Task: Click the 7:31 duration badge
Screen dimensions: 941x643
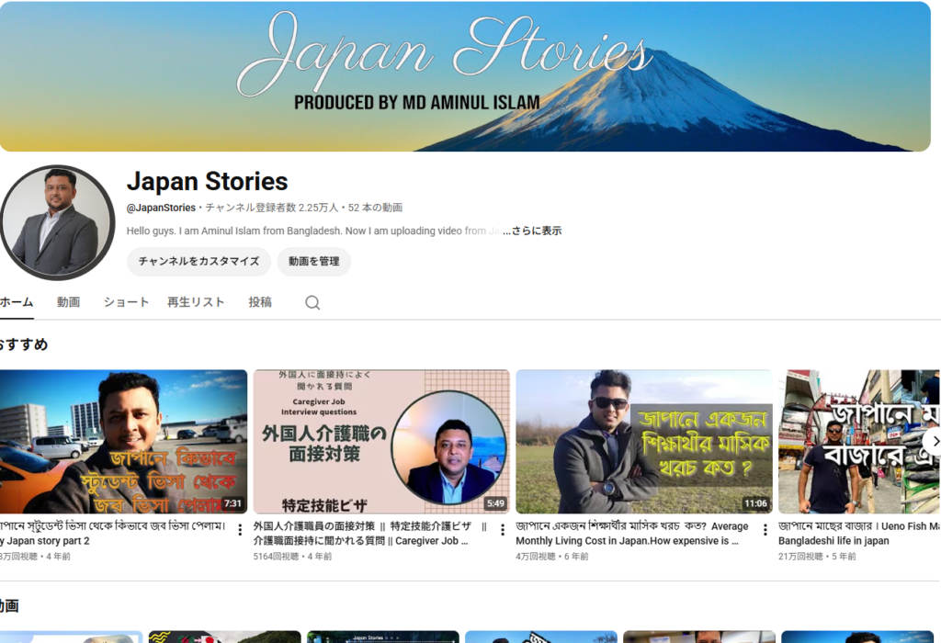Action: [x=232, y=503]
